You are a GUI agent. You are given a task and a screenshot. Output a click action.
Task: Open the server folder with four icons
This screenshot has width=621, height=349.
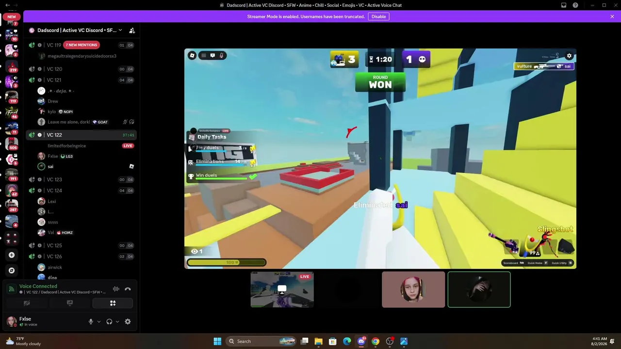(12, 238)
